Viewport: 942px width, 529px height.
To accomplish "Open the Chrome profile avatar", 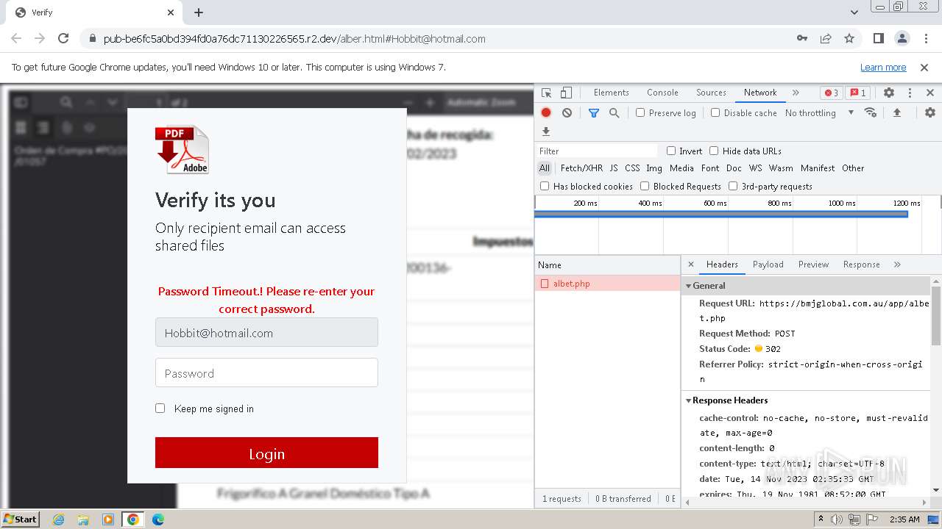I will (x=902, y=38).
